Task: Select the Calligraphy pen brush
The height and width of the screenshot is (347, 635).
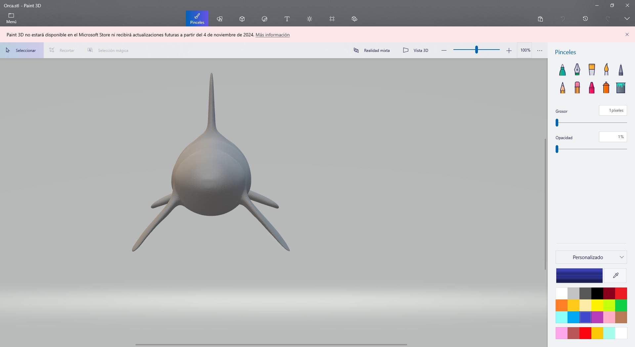Action: (577, 70)
